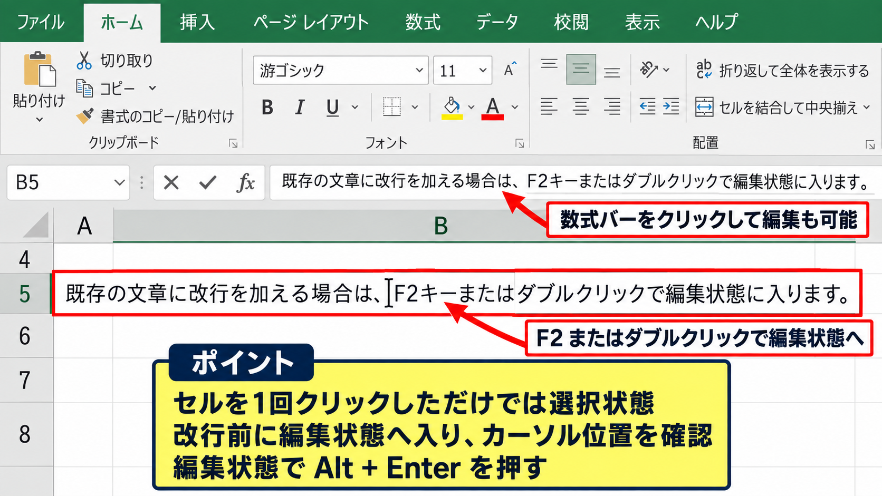Decrease indent

[647, 107]
